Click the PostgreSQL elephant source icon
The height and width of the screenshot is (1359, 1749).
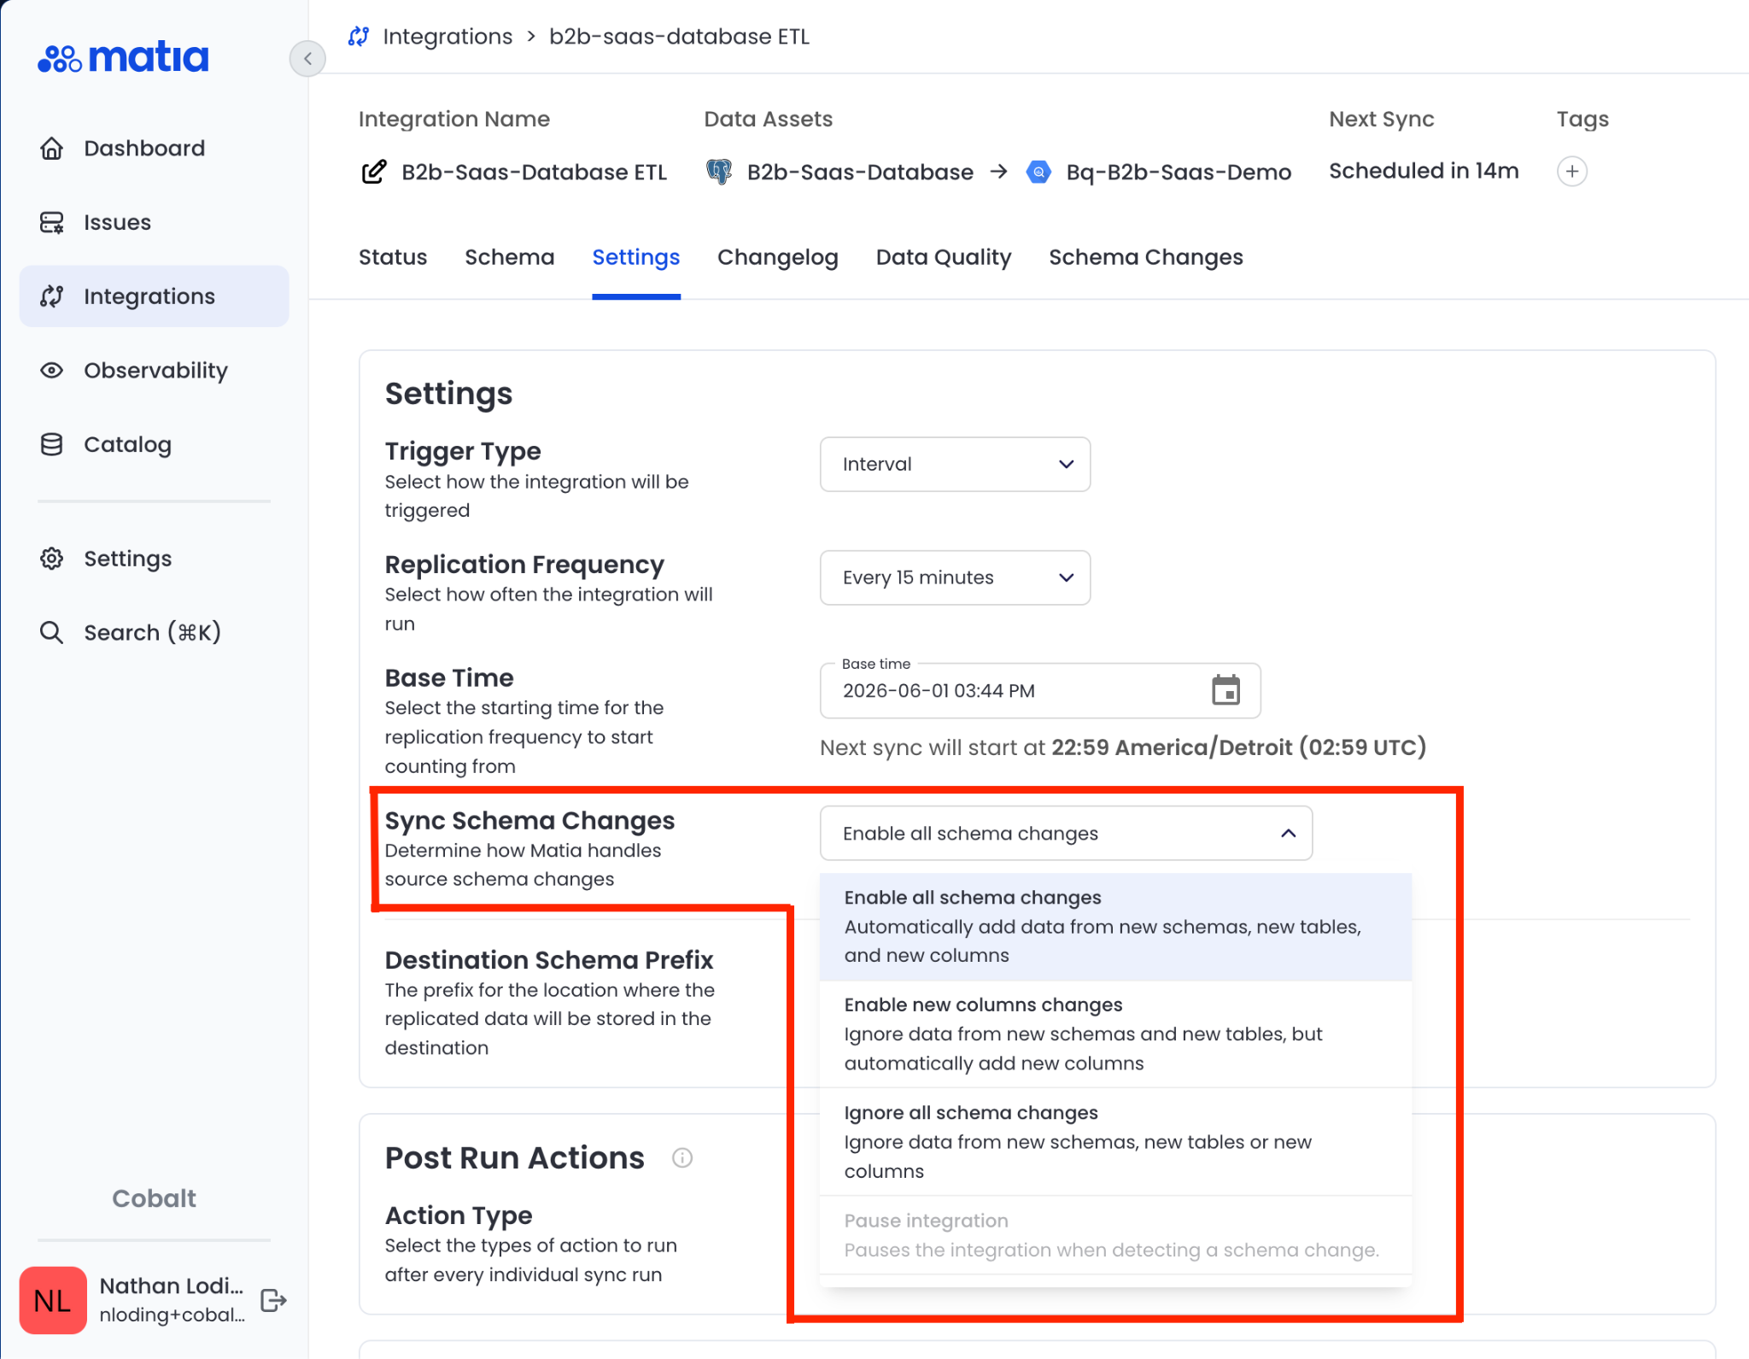point(719,172)
